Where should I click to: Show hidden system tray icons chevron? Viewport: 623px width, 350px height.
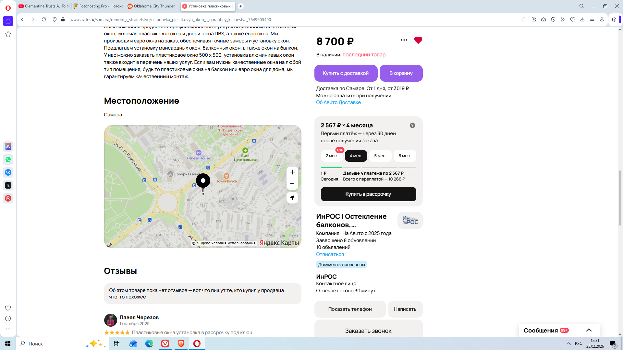point(568,344)
